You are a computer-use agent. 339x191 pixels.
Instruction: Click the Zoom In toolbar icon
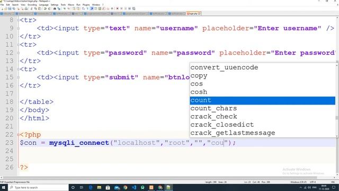[x=65, y=8]
